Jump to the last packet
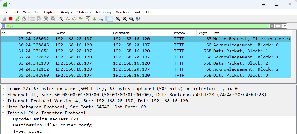The width and height of the screenshot is (297, 134). click(x=95, y=19)
